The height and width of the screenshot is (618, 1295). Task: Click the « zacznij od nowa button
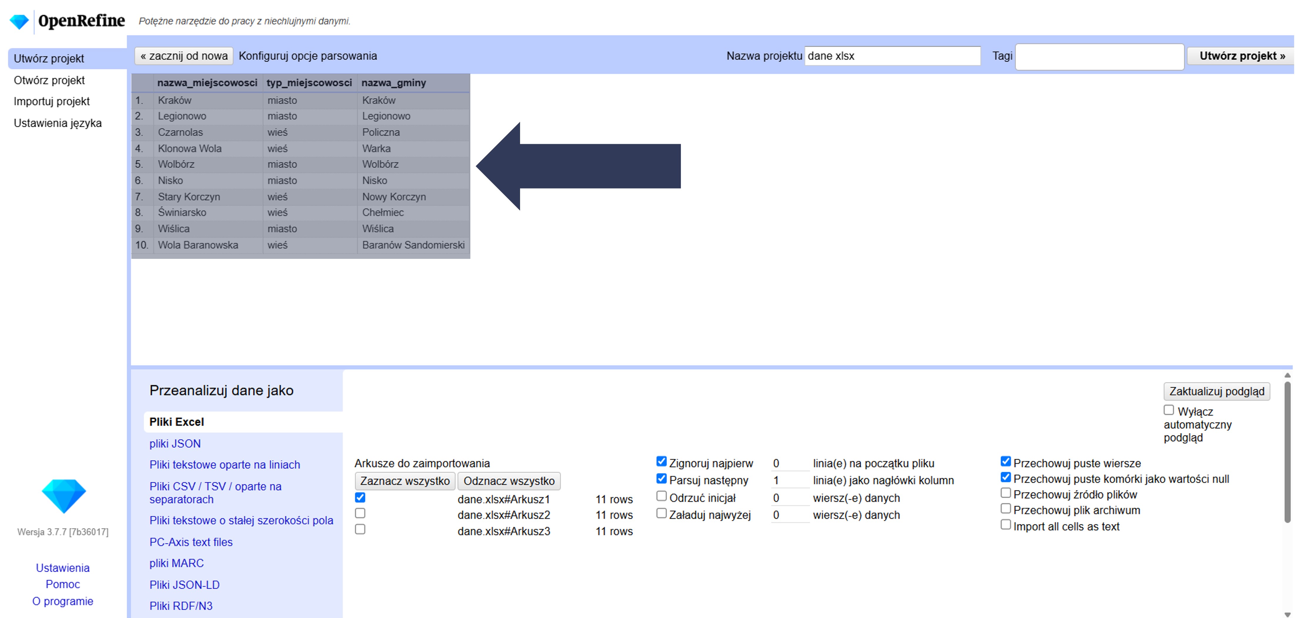[184, 56]
